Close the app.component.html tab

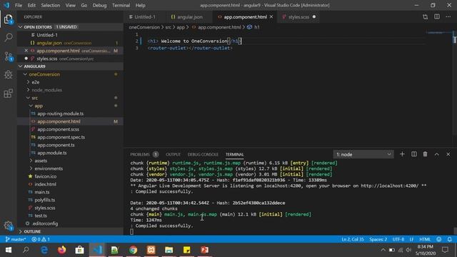click(x=271, y=17)
